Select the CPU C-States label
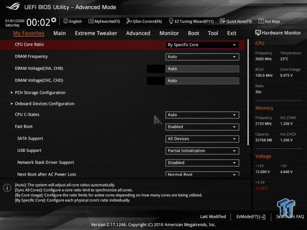The height and width of the screenshot is (230, 307). [x=27, y=115]
